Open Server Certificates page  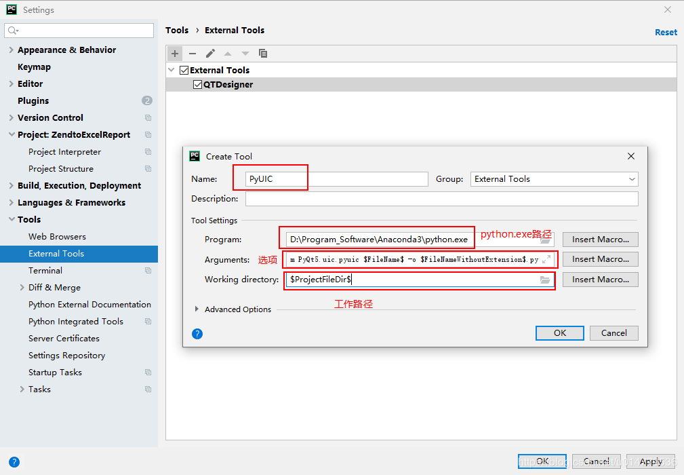pyautogui.click(x=64, y=339)
